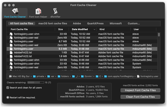
Task: Select fontregistry.user-wal row modified 9:48 AM
Action: click(82, 45)
